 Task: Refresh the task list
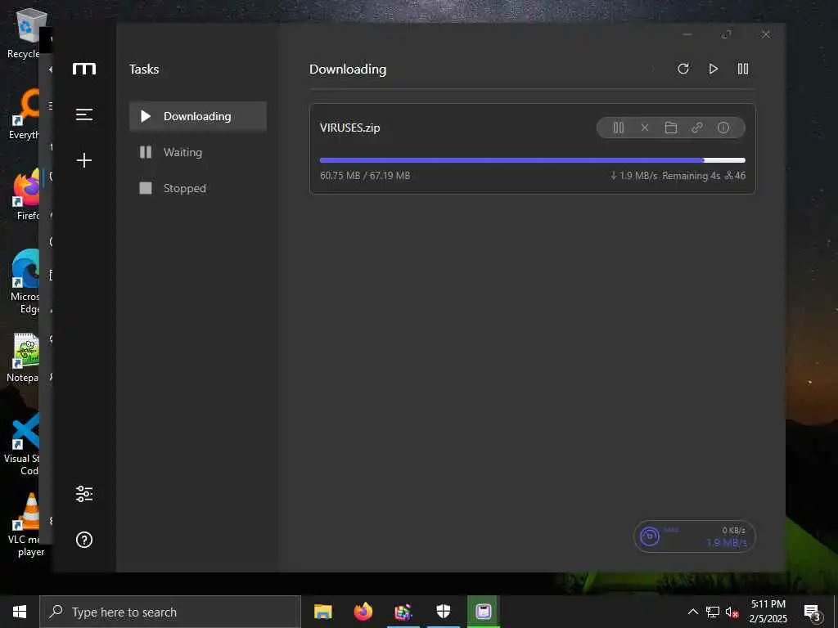(683, 69)
